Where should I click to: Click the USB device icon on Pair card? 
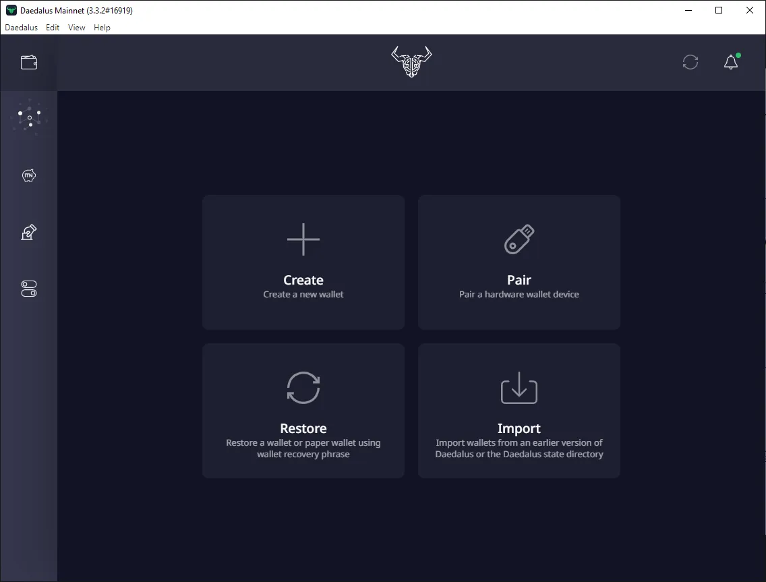[519, 239]
